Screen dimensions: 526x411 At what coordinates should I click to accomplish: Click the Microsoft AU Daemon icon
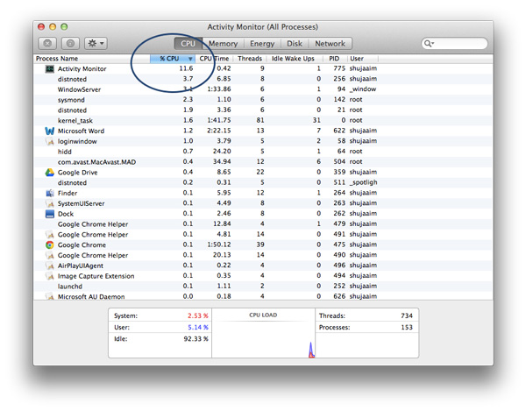point(50,296)
